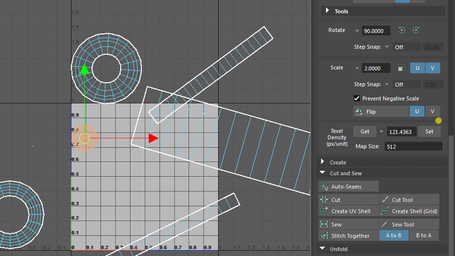The width and height of the screenshot is (455, 256).
Task: Select the Sew Tool
Action: click(409, 224)
